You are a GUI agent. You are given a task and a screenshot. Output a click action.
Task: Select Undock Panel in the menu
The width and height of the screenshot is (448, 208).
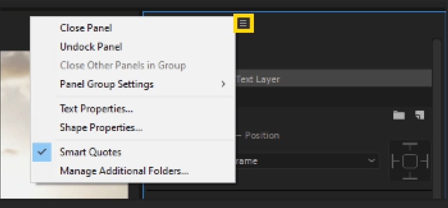[91, 47]
